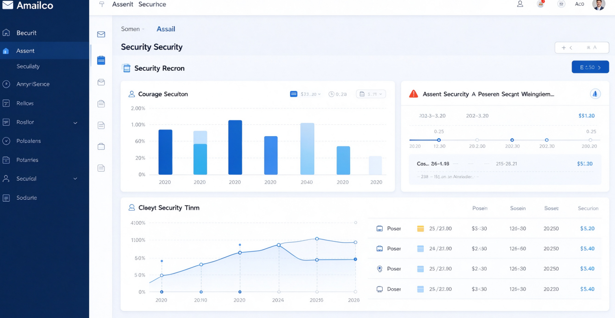Click the Securion column header

point(588,208)
